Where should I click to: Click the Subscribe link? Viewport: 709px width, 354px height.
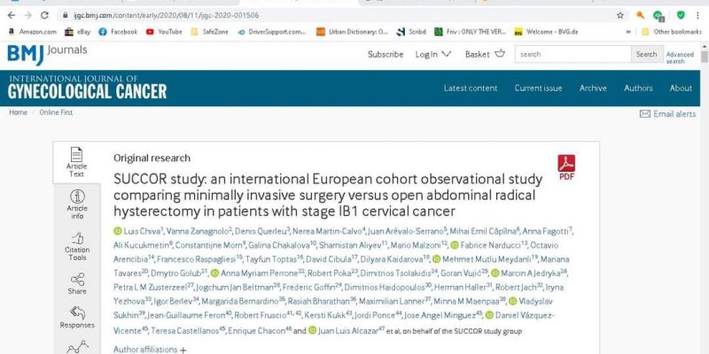(x=386, y=54)
